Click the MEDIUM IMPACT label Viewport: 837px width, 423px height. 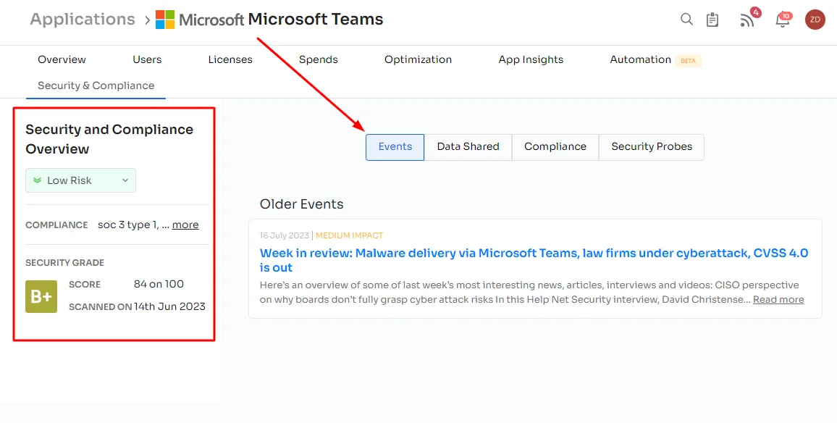[x=350, y=235]
